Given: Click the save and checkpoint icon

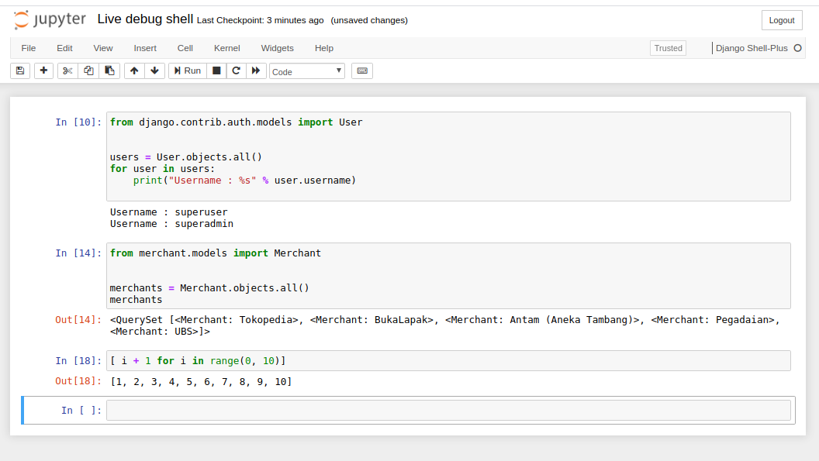Looking at the screenshot, I should pyautogui.click(x=20, y=71).
